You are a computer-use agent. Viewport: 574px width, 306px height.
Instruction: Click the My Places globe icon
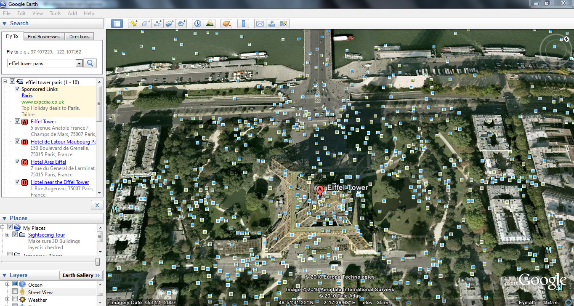click(x=17, y=227)
